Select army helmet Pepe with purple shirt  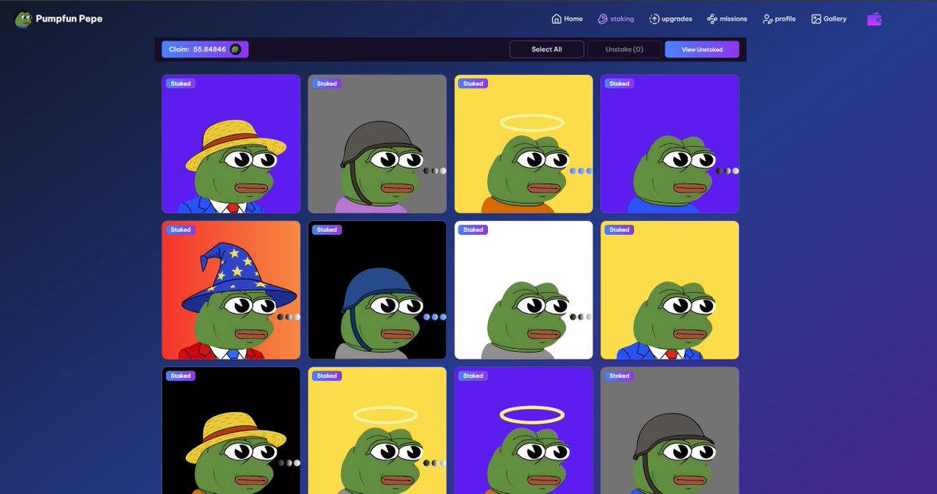click(x=377, y=144)
